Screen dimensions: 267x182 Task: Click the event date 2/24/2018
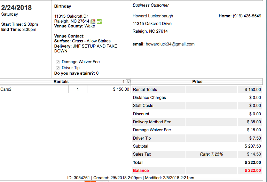16,8
